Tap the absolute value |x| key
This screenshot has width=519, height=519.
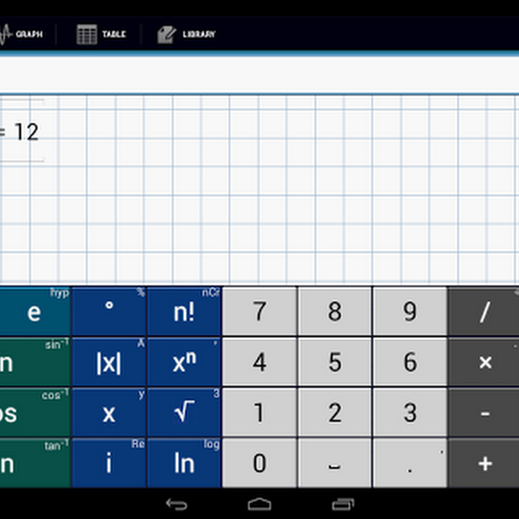(109, 362)
